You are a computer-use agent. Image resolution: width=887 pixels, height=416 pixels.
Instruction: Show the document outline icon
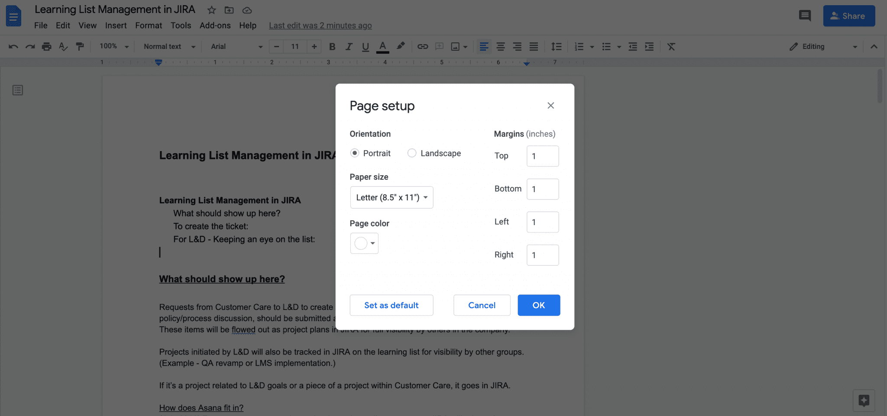pos(18,90)
